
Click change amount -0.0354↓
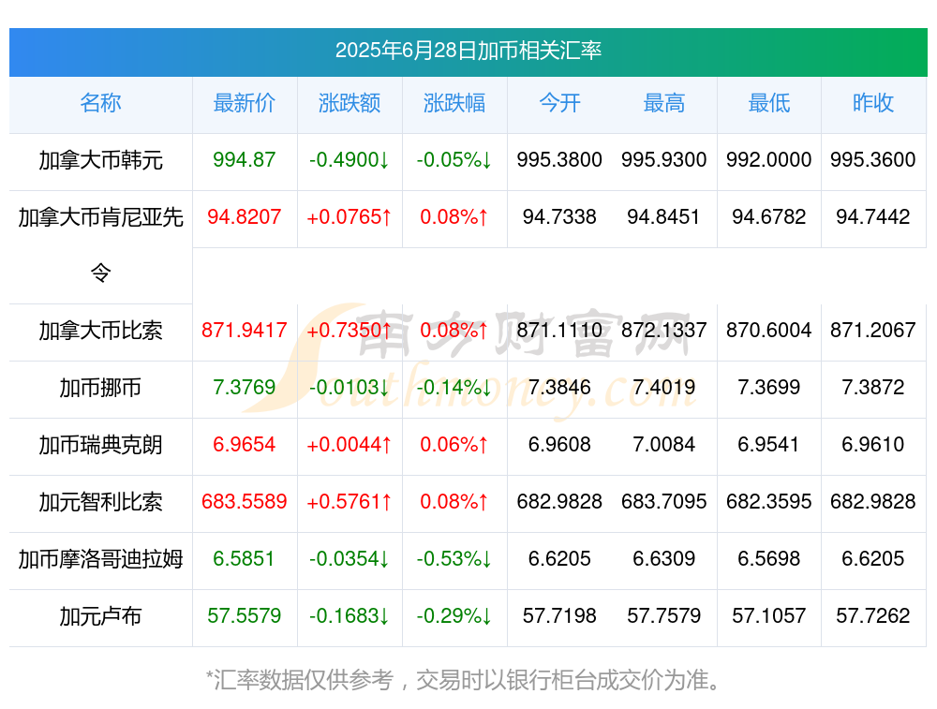coord(350,558)
